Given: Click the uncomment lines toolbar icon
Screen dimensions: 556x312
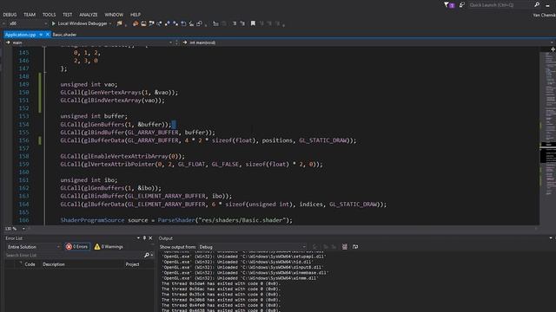Looking at the screenshot, I should click(x=242, y=23).
